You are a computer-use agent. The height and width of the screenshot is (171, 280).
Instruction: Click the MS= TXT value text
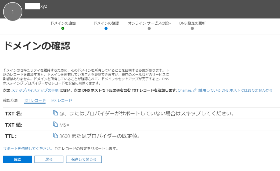64,125
